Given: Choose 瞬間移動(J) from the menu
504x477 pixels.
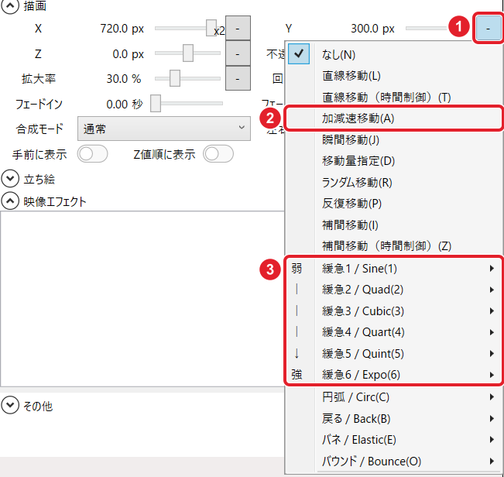Looking at the screenshot, I should pyautogui.click(x=394, y=140).
